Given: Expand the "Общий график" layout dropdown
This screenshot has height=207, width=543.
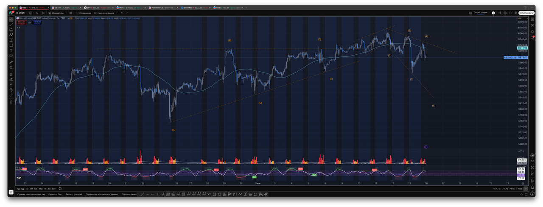Looking at the screenshot, I should [490, 13].
